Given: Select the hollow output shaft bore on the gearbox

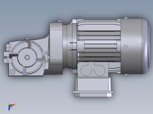Looking at the screenshot, I should click(x=27, y=57).
